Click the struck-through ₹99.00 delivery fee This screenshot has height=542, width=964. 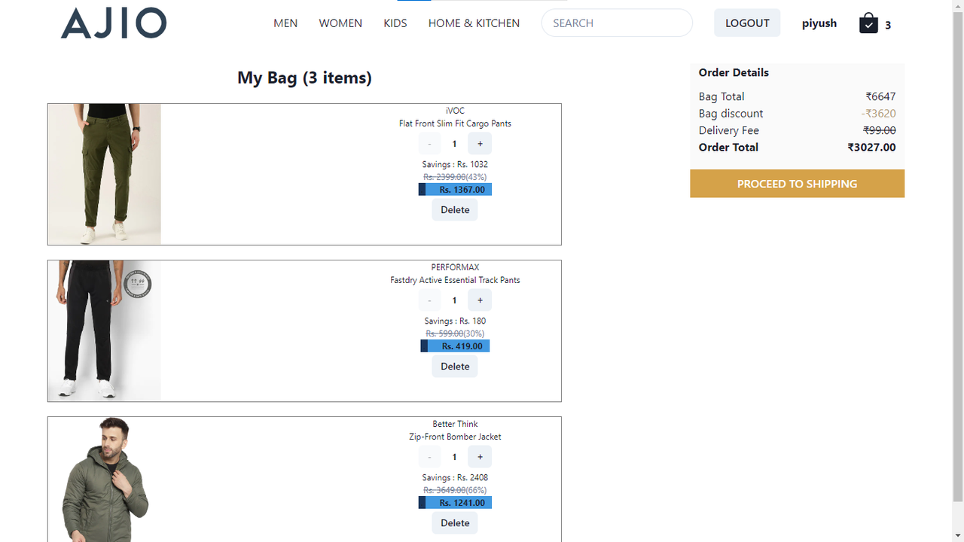pos(880,130)
